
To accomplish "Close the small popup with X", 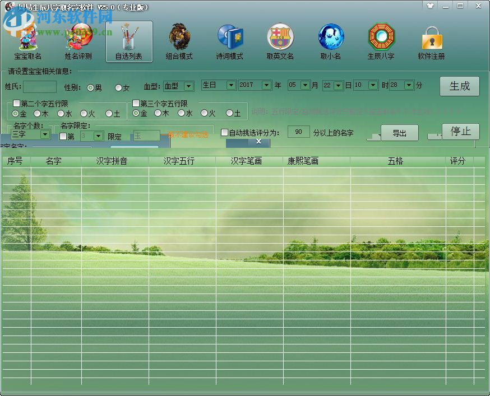I will pos(259,142).
